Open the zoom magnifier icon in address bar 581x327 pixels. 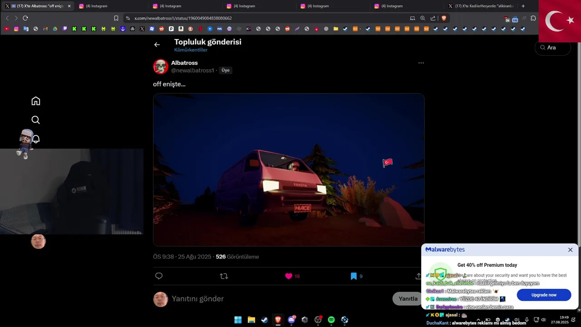tap(423, 18)
